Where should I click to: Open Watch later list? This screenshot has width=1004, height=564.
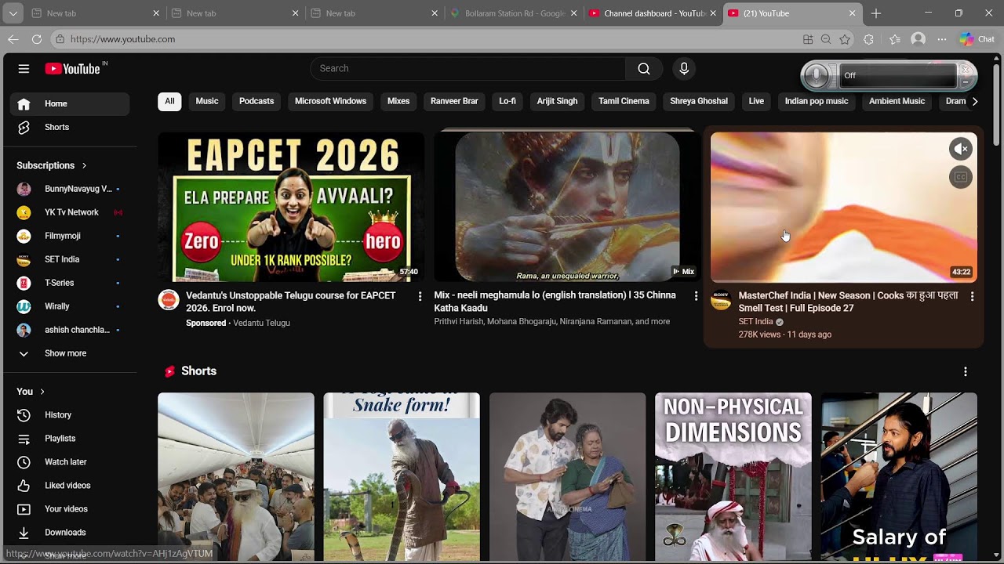(x=70, y=462)
